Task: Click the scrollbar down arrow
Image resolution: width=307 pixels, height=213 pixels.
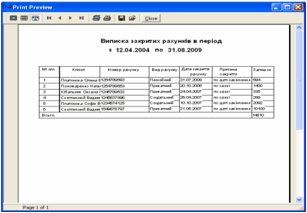Action: click(x=299, y=199)
